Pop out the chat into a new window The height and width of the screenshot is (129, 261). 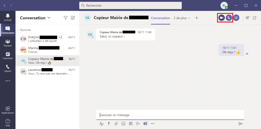pyautogui.click(x=255, y=18)
